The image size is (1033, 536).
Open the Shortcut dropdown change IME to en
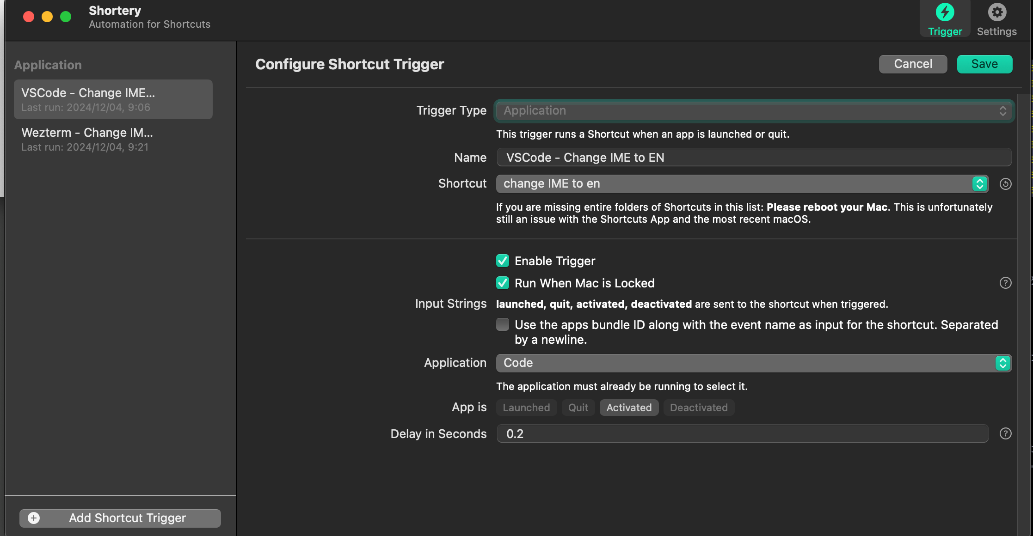(x=742, y=184)
